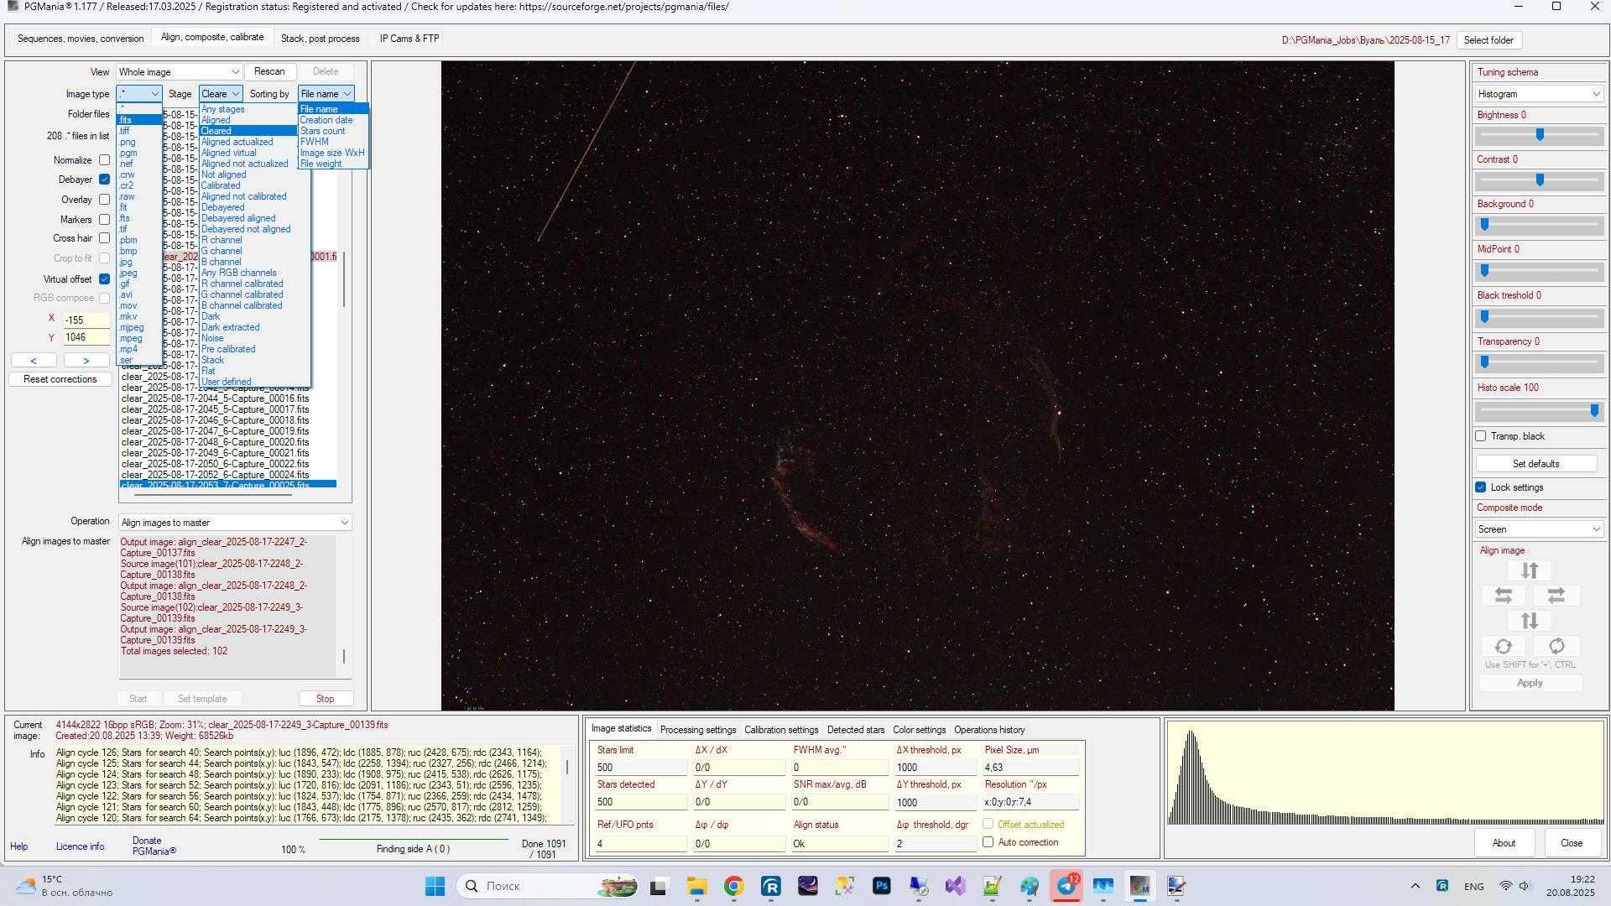Screen dimensions: 1611x906
Task: Check the Transp. black option
Action: (x=1481, y=436)
